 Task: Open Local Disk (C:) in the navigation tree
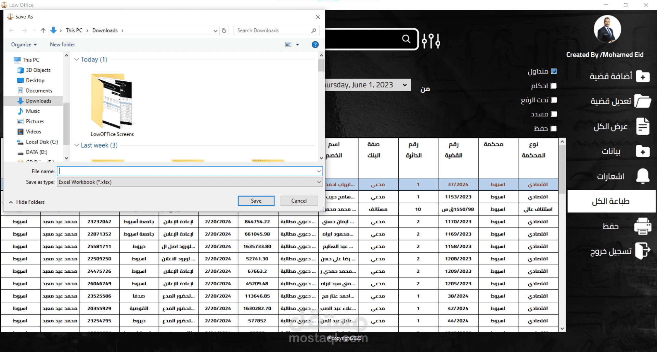(42, 142)
